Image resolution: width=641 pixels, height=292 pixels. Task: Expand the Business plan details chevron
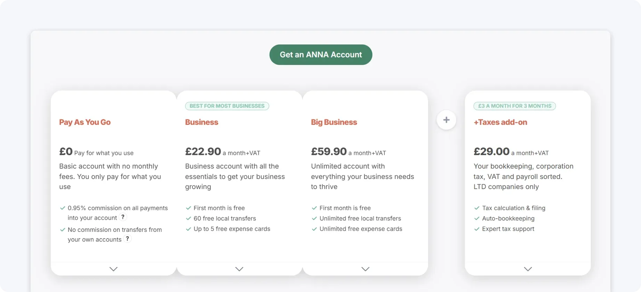tap(239, 269)
